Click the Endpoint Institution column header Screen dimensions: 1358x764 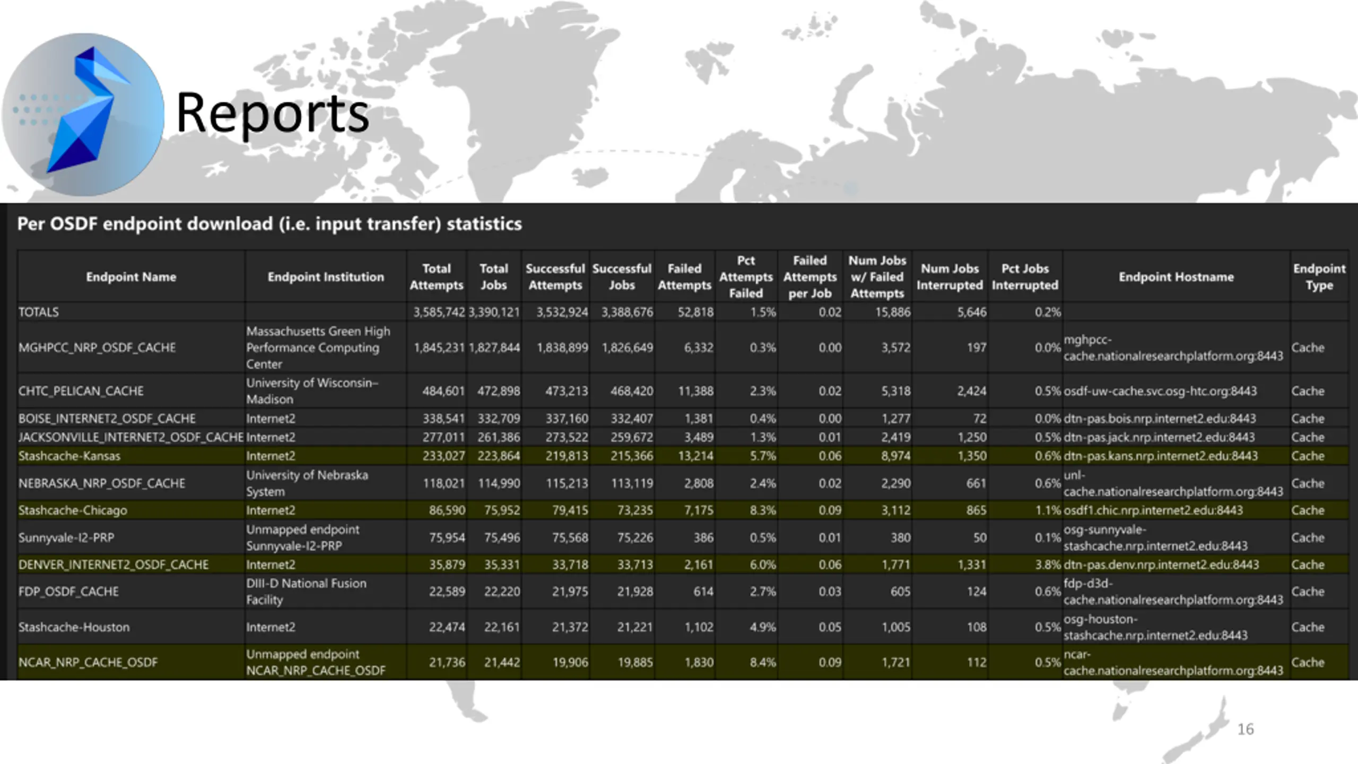tap(325, 277)
